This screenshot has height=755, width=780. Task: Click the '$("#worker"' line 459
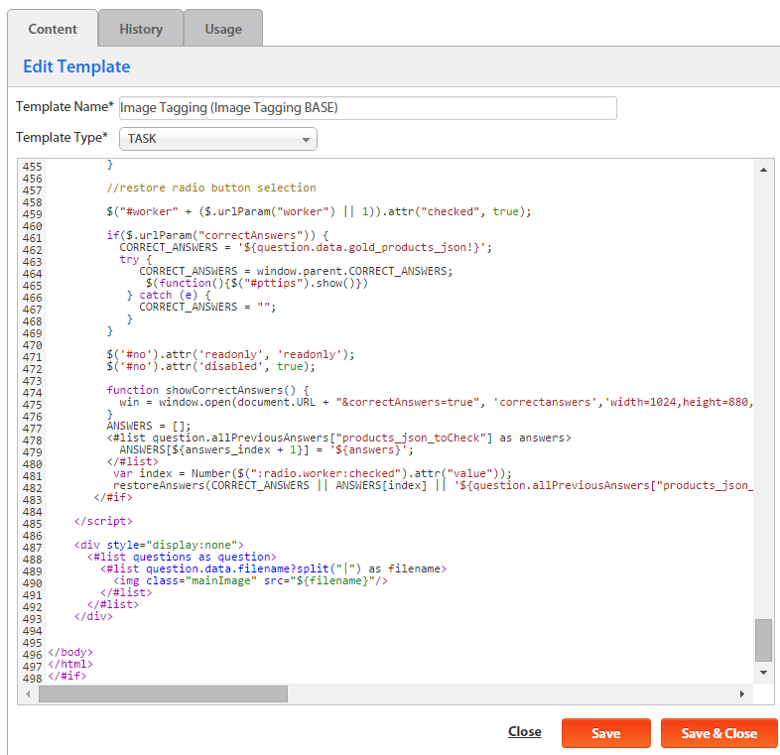[319, 212]
